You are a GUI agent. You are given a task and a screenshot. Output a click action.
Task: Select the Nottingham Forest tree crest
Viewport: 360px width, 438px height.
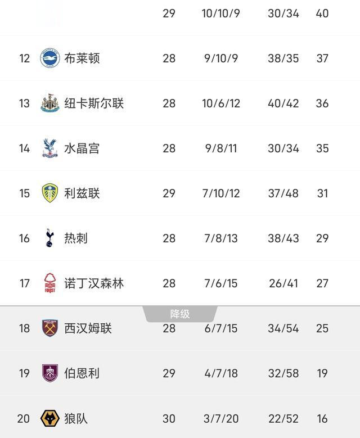pyautogui.click(x=50, y=283)
